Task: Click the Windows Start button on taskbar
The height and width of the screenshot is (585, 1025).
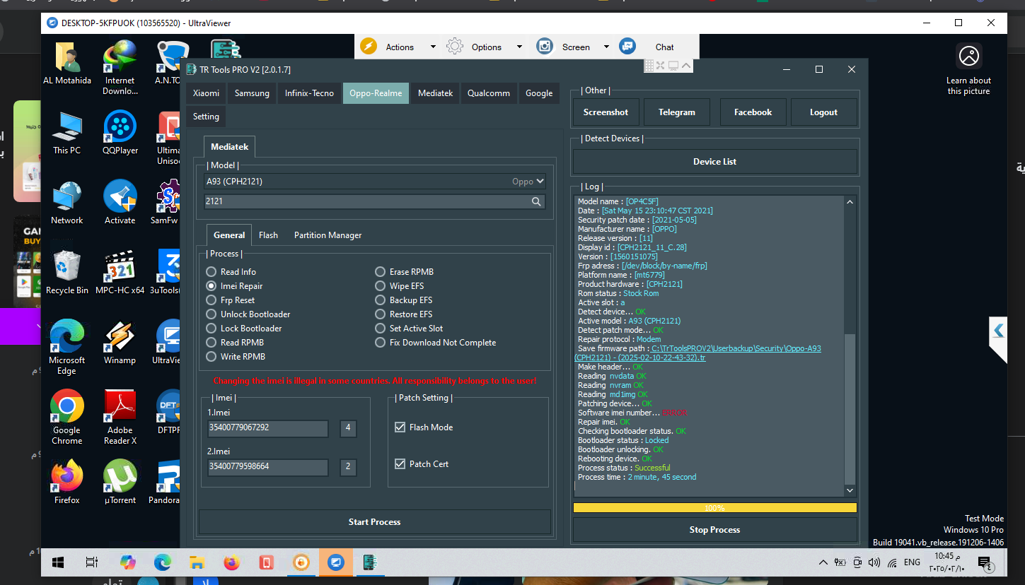Action: tap(58, 562)
